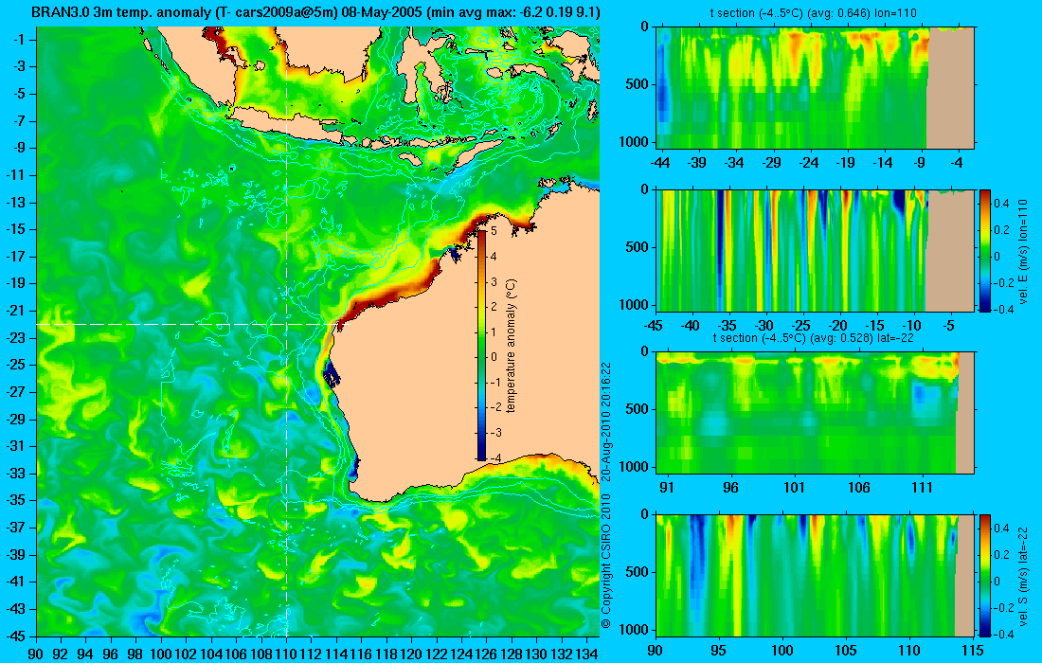Click the '-0.4' tick on the vel. S colorbar
Screen dimensions: 1042x663
click(x=1003, y=634)
